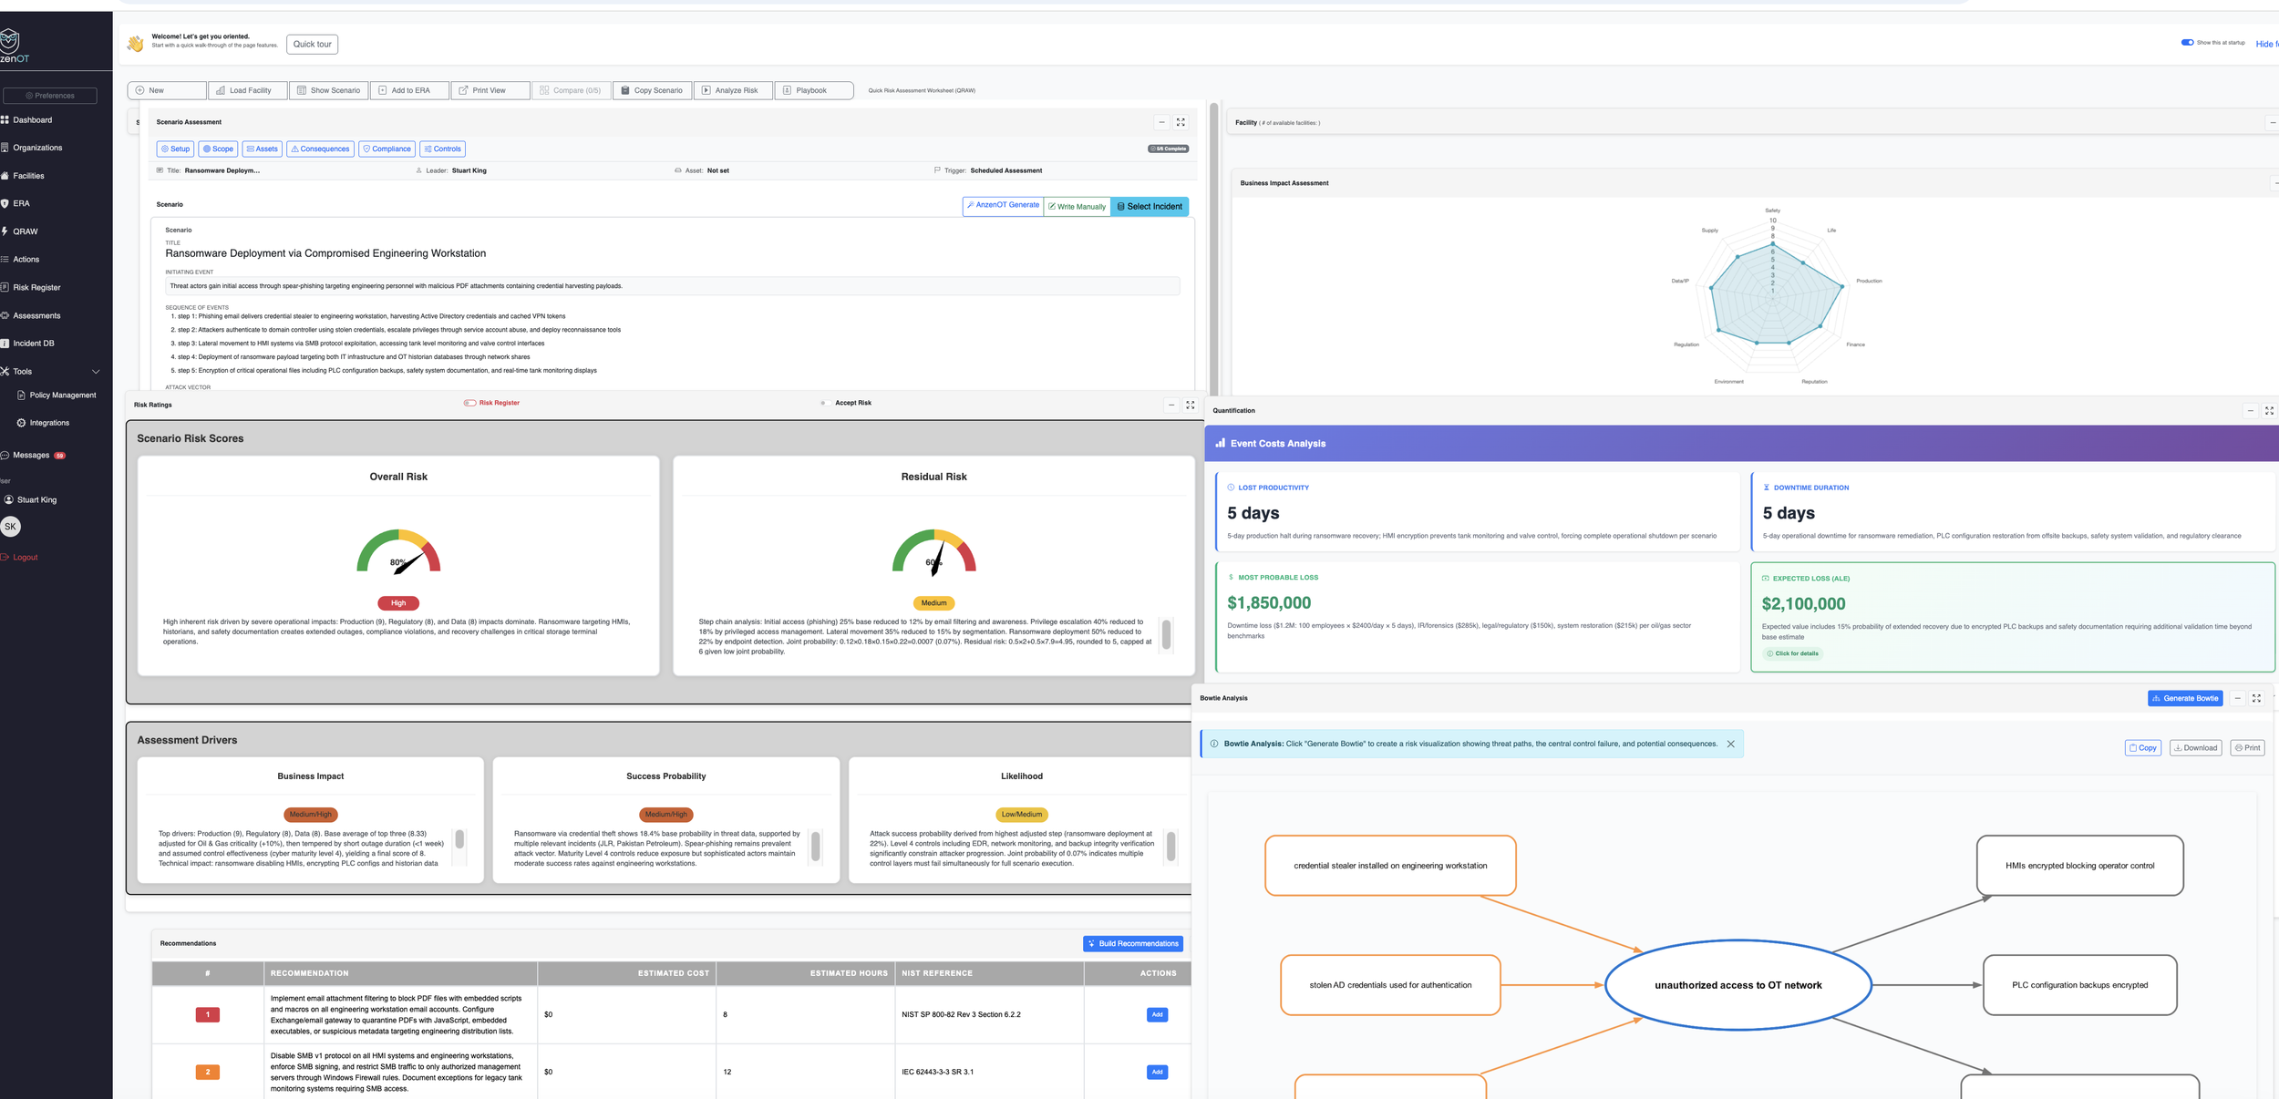The height and width of the screenshot is (1099, 2279).
Task: Click the Playbook toolbar icon
Action: [x=787, y=90]
